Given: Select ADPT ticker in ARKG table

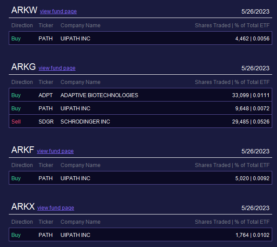Looking at the screenshot, I should point(46,95).
